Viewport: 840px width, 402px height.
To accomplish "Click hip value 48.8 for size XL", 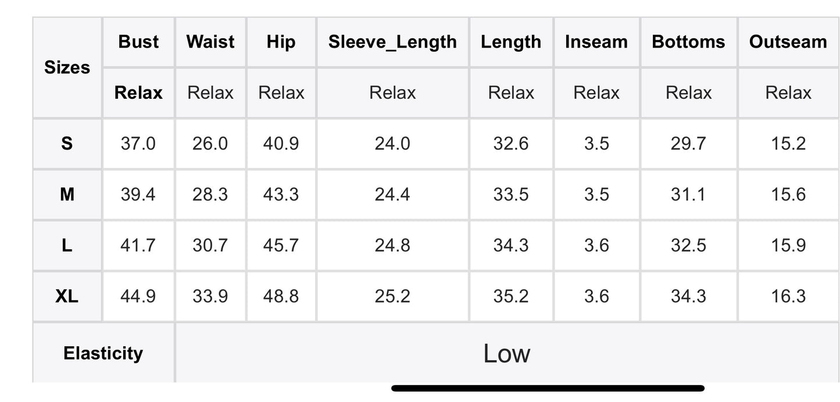I will [281, 297].
